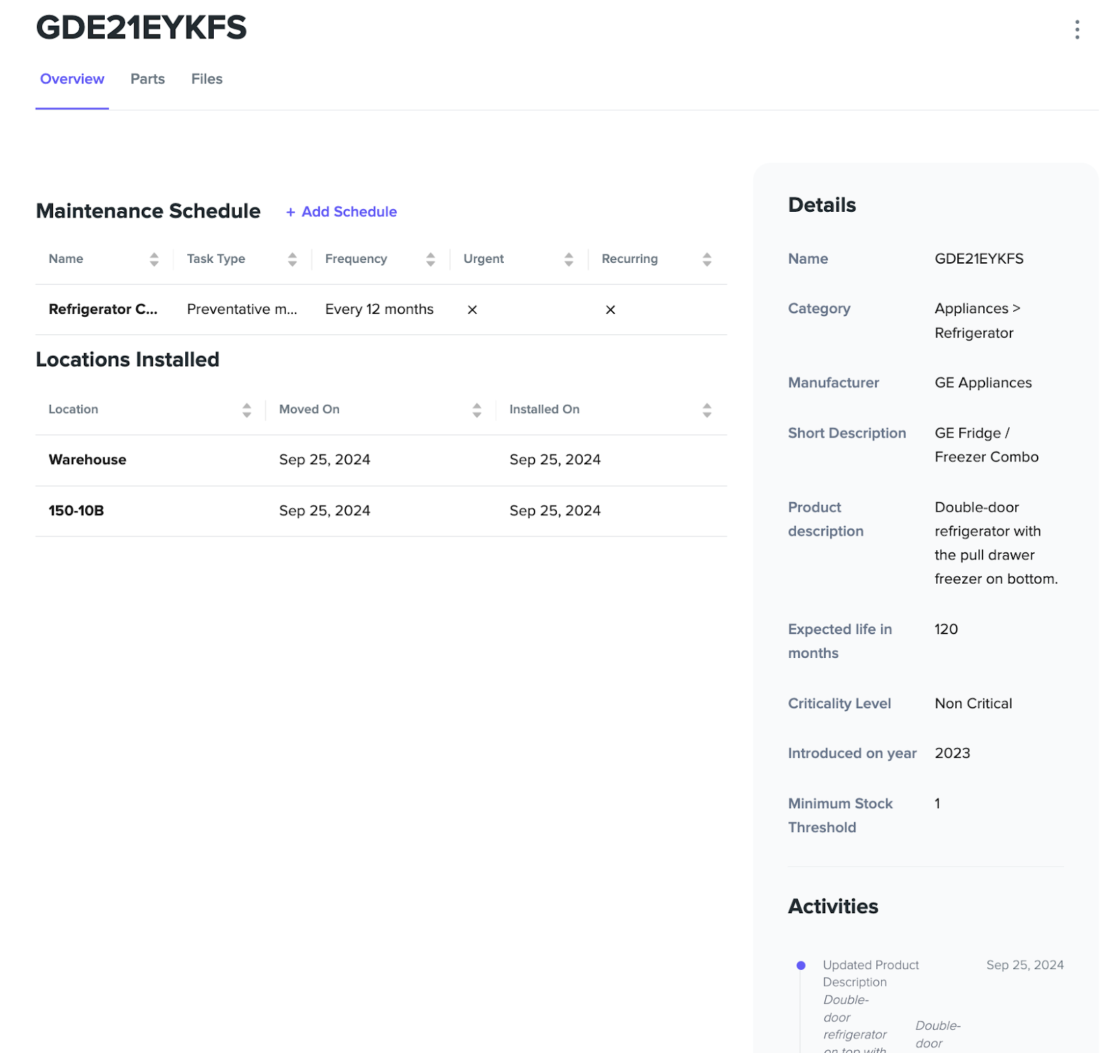The height and width of the screenshot is (1053, 1118).
Task: Sort by Name column in Maintenance Schedule
Action: (x=154, y=259)
